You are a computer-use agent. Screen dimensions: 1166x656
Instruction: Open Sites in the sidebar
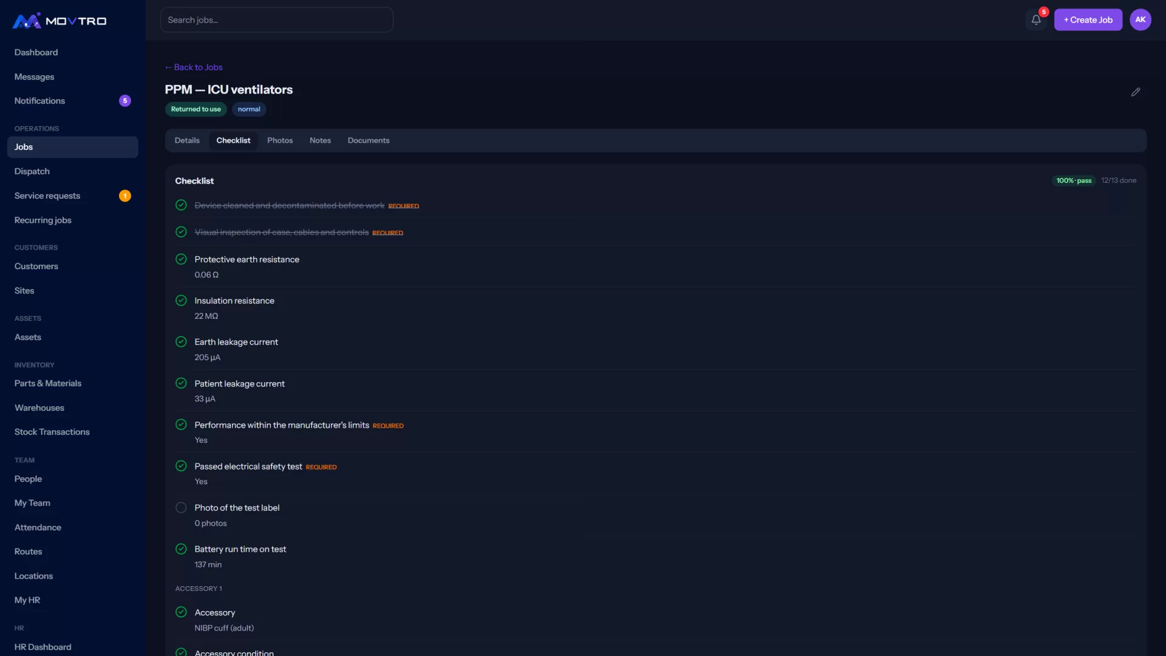click(73, 290)
